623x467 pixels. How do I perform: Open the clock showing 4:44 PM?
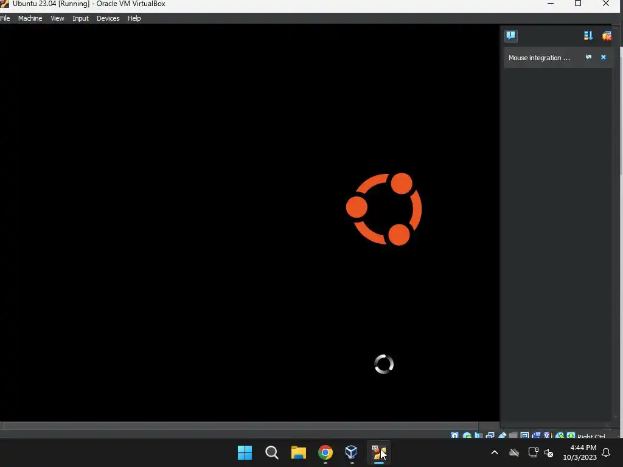(x=580, y=452)
